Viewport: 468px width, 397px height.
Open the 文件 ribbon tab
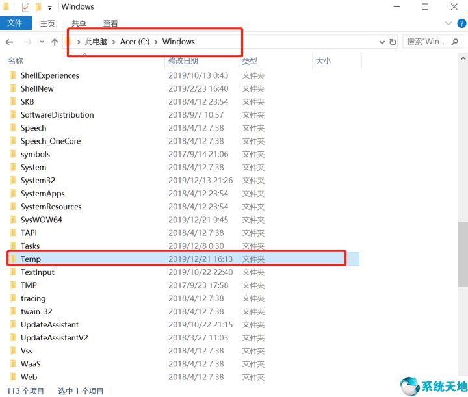click(16, 23)
